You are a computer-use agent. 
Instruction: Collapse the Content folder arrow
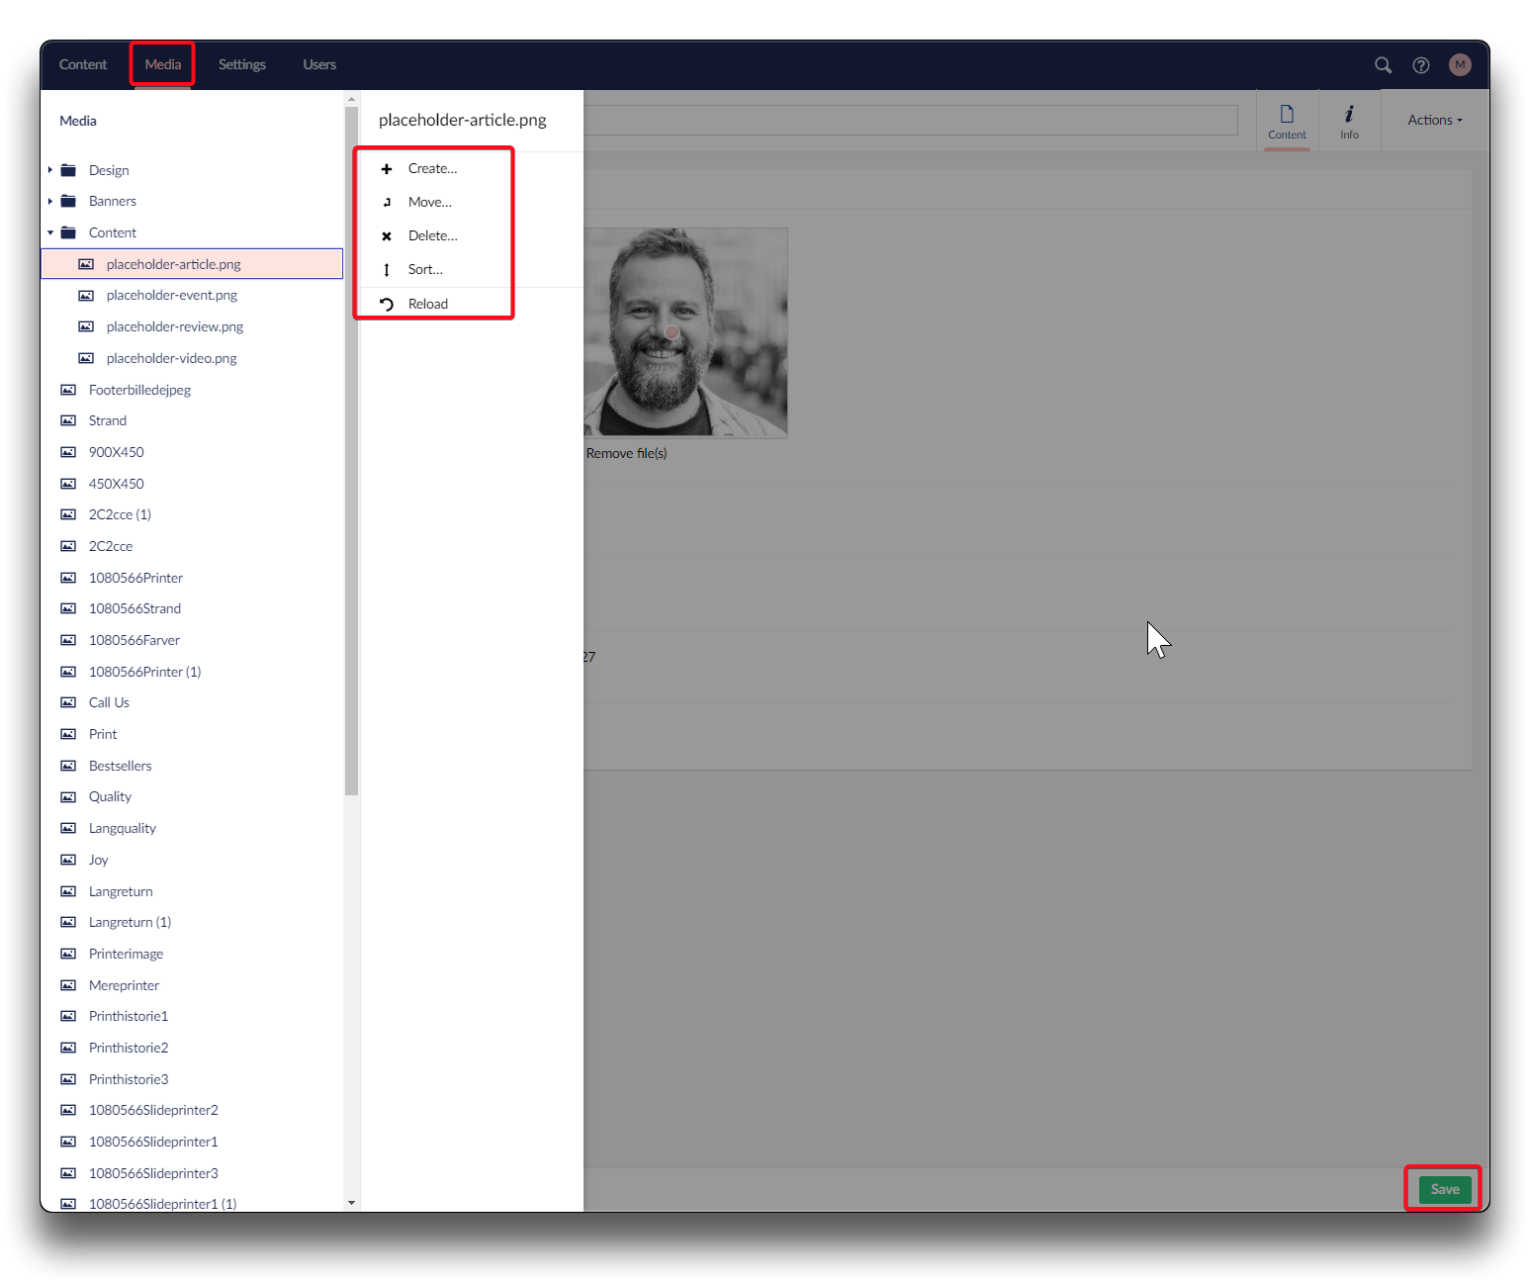point(50,233)
